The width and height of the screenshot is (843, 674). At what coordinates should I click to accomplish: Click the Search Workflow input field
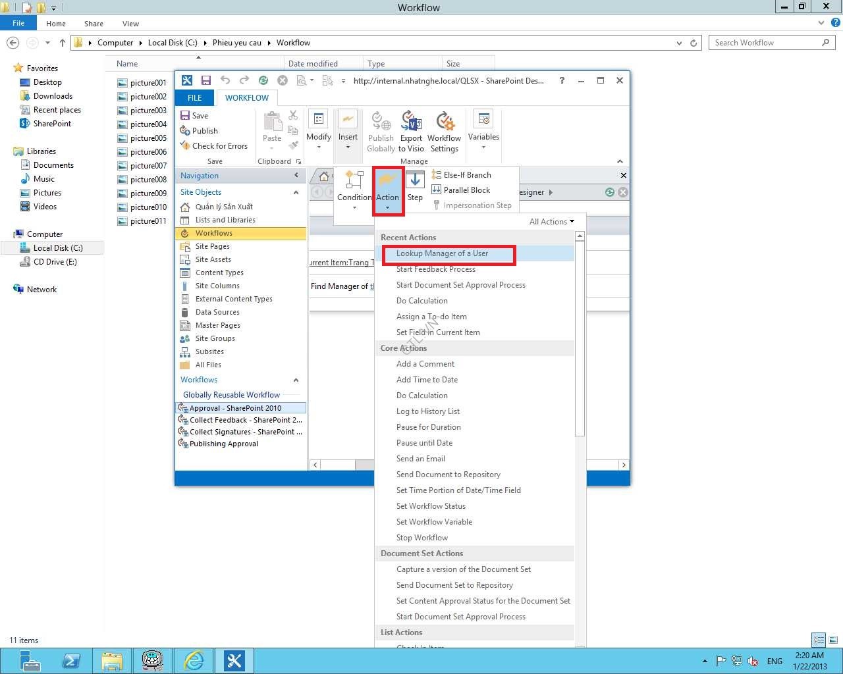pyautogui.click(x=764, y=43)
